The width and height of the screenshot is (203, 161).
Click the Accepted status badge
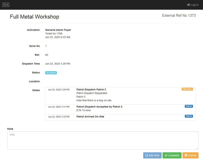pyautogui.click(x=51, y=73)
